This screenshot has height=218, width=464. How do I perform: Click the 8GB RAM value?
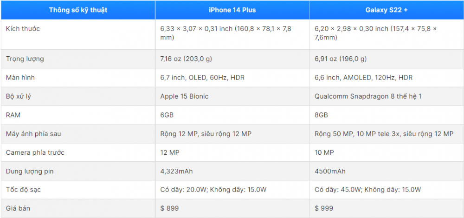click(321, 115)
